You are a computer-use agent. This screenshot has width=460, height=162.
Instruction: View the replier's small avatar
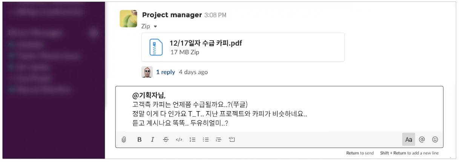point(147,72)
